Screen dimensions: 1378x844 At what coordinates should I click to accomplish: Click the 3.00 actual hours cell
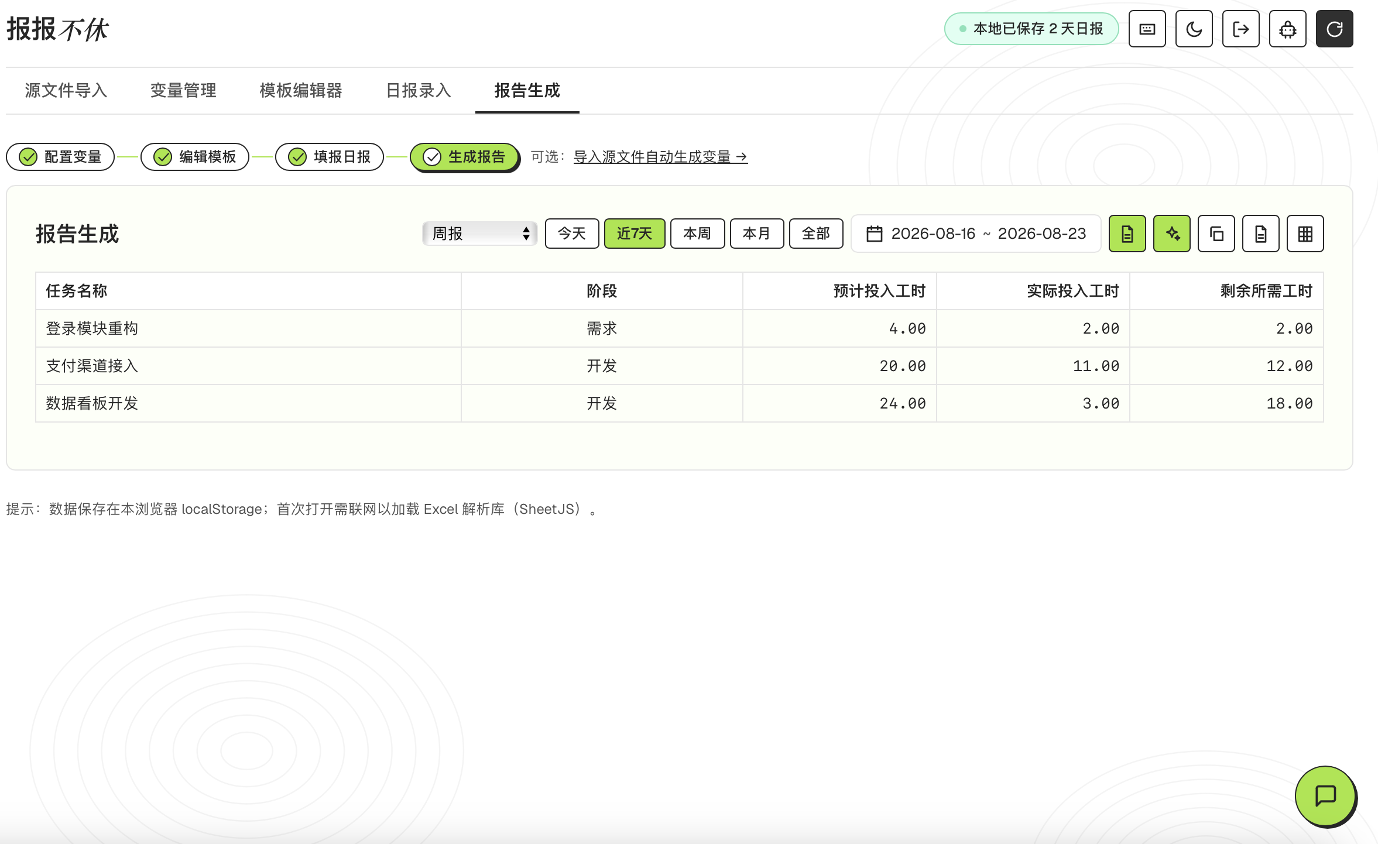point(1033,403)
